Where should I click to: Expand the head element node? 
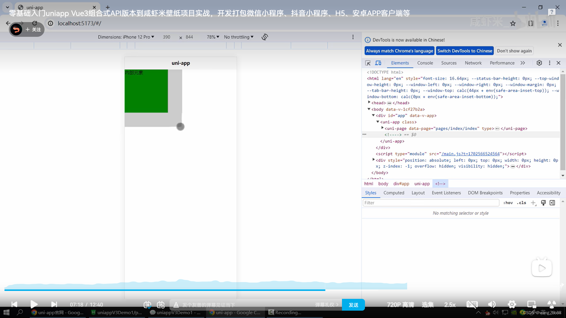369,102
